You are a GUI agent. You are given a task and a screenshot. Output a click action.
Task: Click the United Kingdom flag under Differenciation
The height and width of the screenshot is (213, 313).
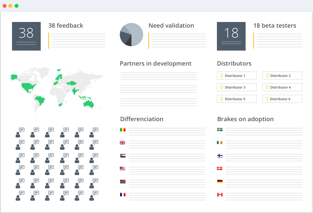pyautogui.click(x=122, y=142)
